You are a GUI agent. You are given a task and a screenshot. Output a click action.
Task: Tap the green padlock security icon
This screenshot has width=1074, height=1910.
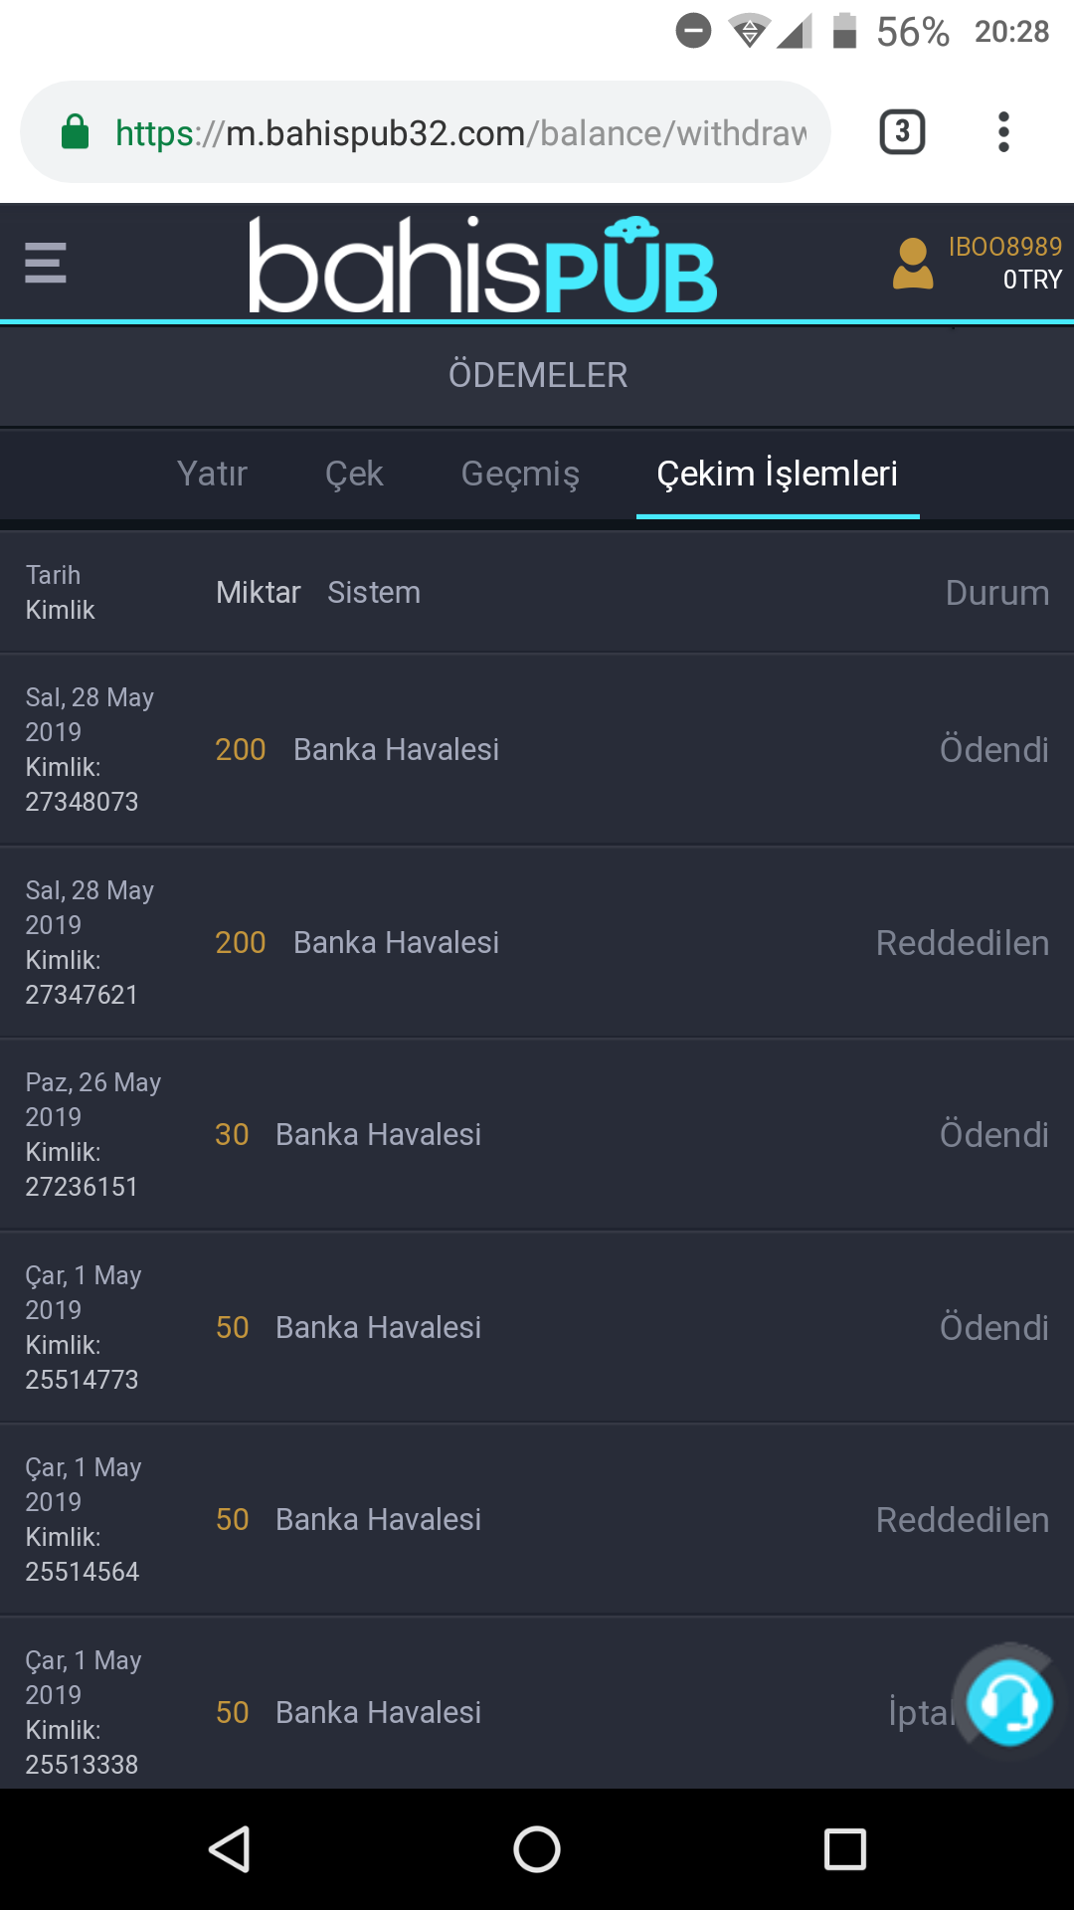tap(76, 131)
